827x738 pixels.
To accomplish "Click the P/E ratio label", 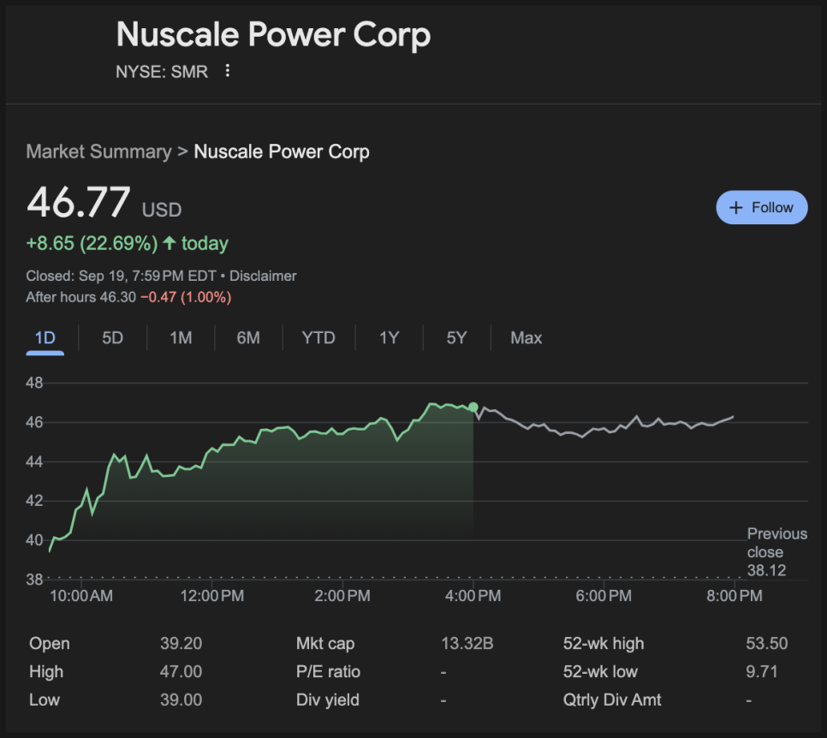I will click(328, 671).
